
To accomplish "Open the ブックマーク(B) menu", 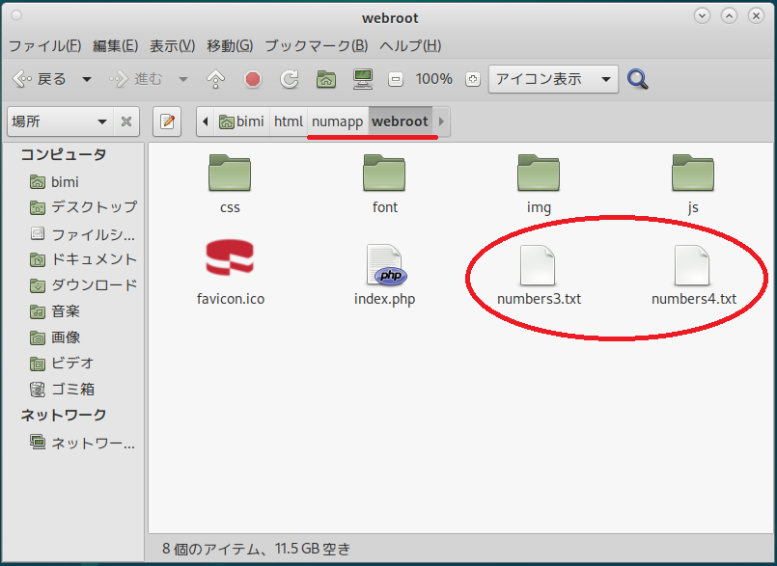I will coord(316,45).
